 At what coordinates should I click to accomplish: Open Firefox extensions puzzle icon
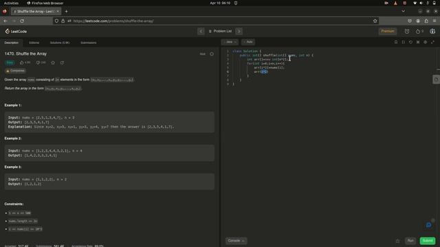tap(426, 21)
